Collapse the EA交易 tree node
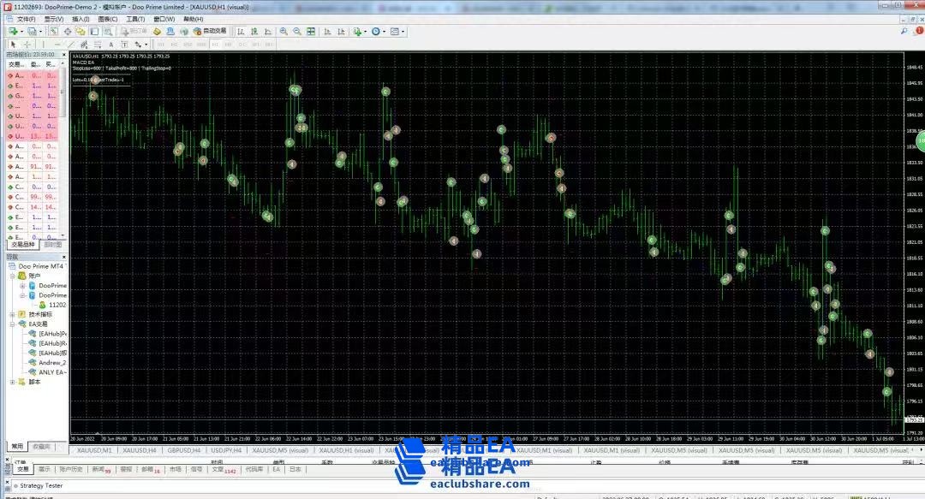 point(12,324)
